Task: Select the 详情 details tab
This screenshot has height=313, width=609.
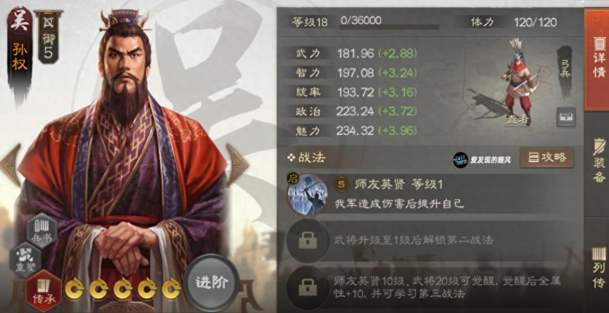Action: [598, 58]
